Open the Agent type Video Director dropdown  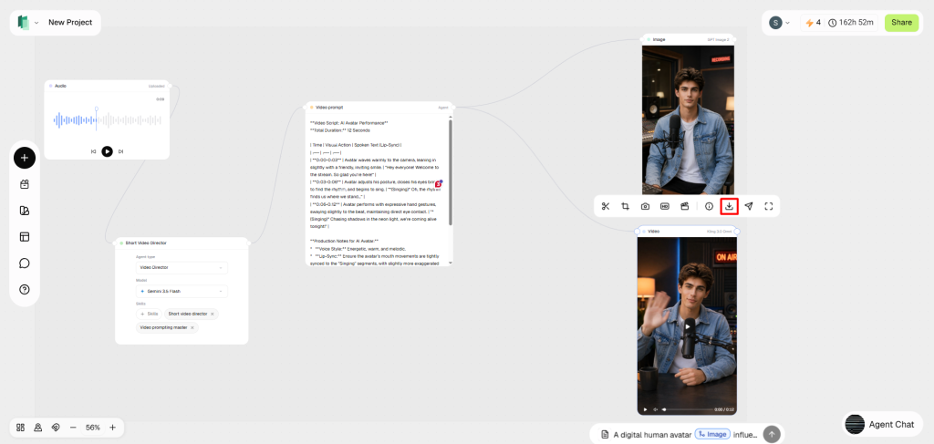point(182,268)
